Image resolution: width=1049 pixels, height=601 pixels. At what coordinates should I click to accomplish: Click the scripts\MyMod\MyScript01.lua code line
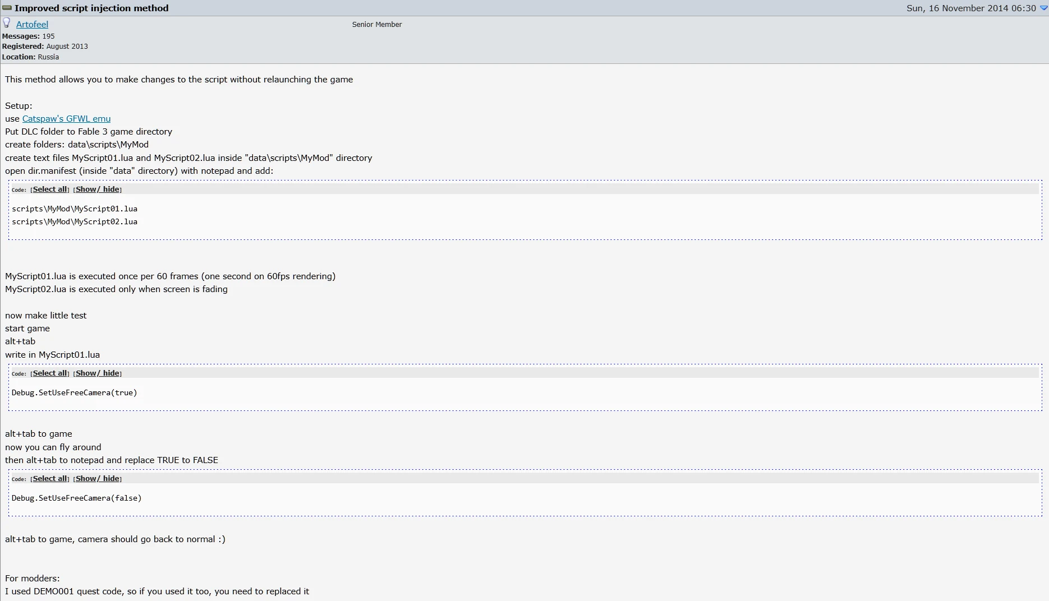pyautogui.click(x=75, y=209)
